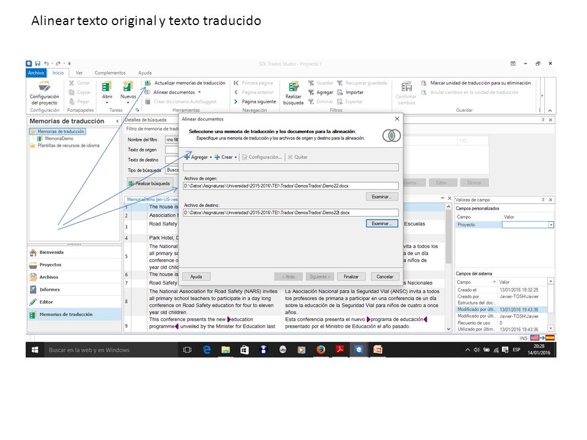The height and width of the screenshot is (440, 587).
Task: Click the translation memory field in dialog
Action: (x=290, y=167)
